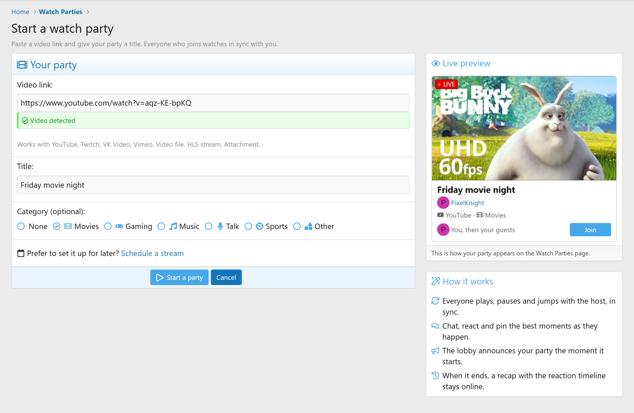Click the magic wand icon by How it works
The width and height of the screenshot is (634, 413).
pyautogui.click(x=436, y=281)
